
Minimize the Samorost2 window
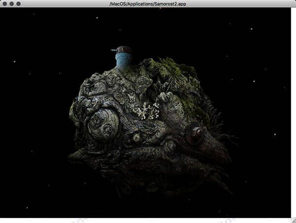click(11, 3)
